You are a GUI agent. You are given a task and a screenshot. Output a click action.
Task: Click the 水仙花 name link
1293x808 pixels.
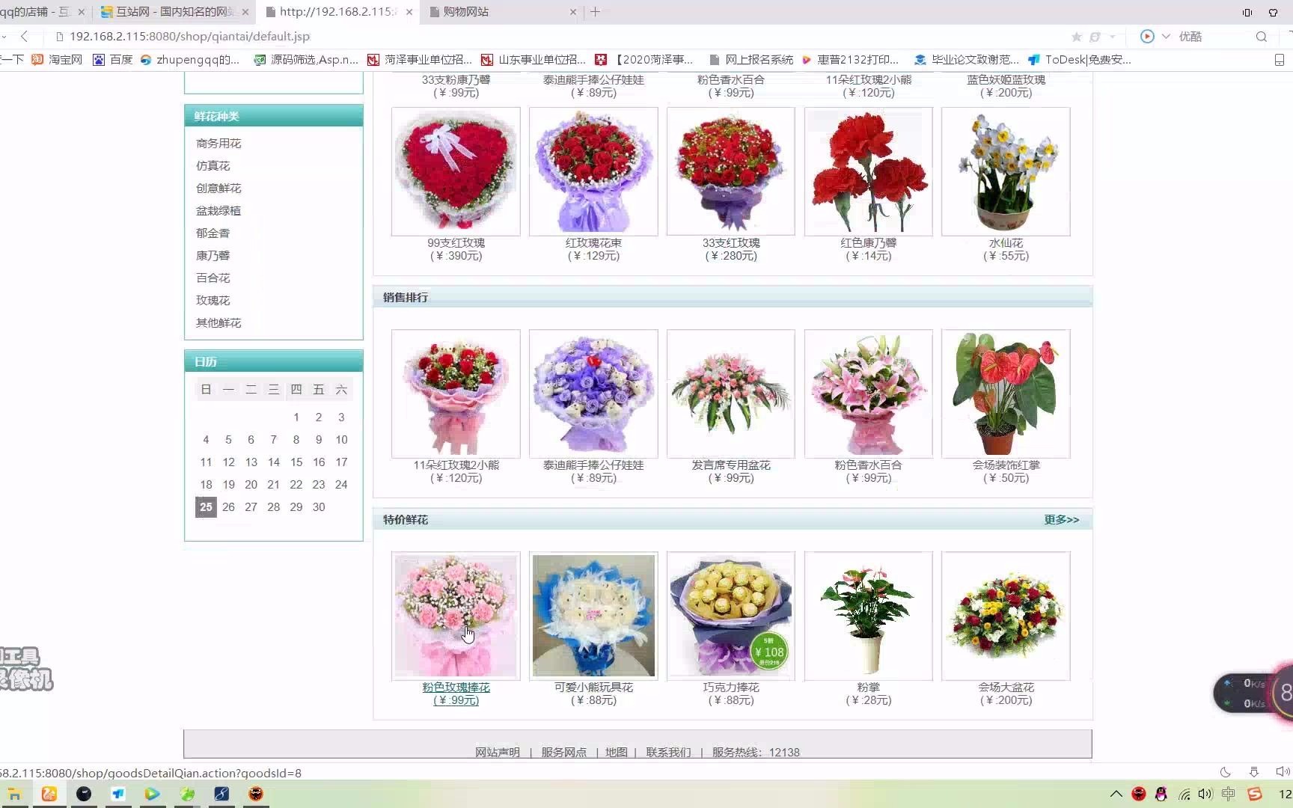pyautogui.click(x=1006, y=243)
